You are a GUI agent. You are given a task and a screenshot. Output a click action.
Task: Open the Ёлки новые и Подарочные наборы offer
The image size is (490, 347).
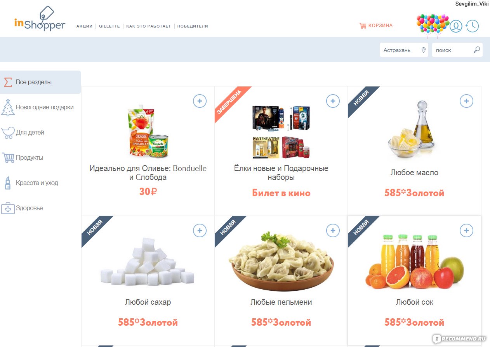[281, 173]
